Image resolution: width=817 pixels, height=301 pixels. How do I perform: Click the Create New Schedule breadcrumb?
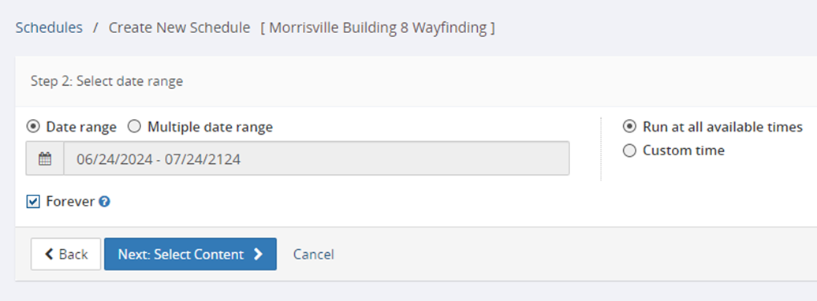coord(179,28)
